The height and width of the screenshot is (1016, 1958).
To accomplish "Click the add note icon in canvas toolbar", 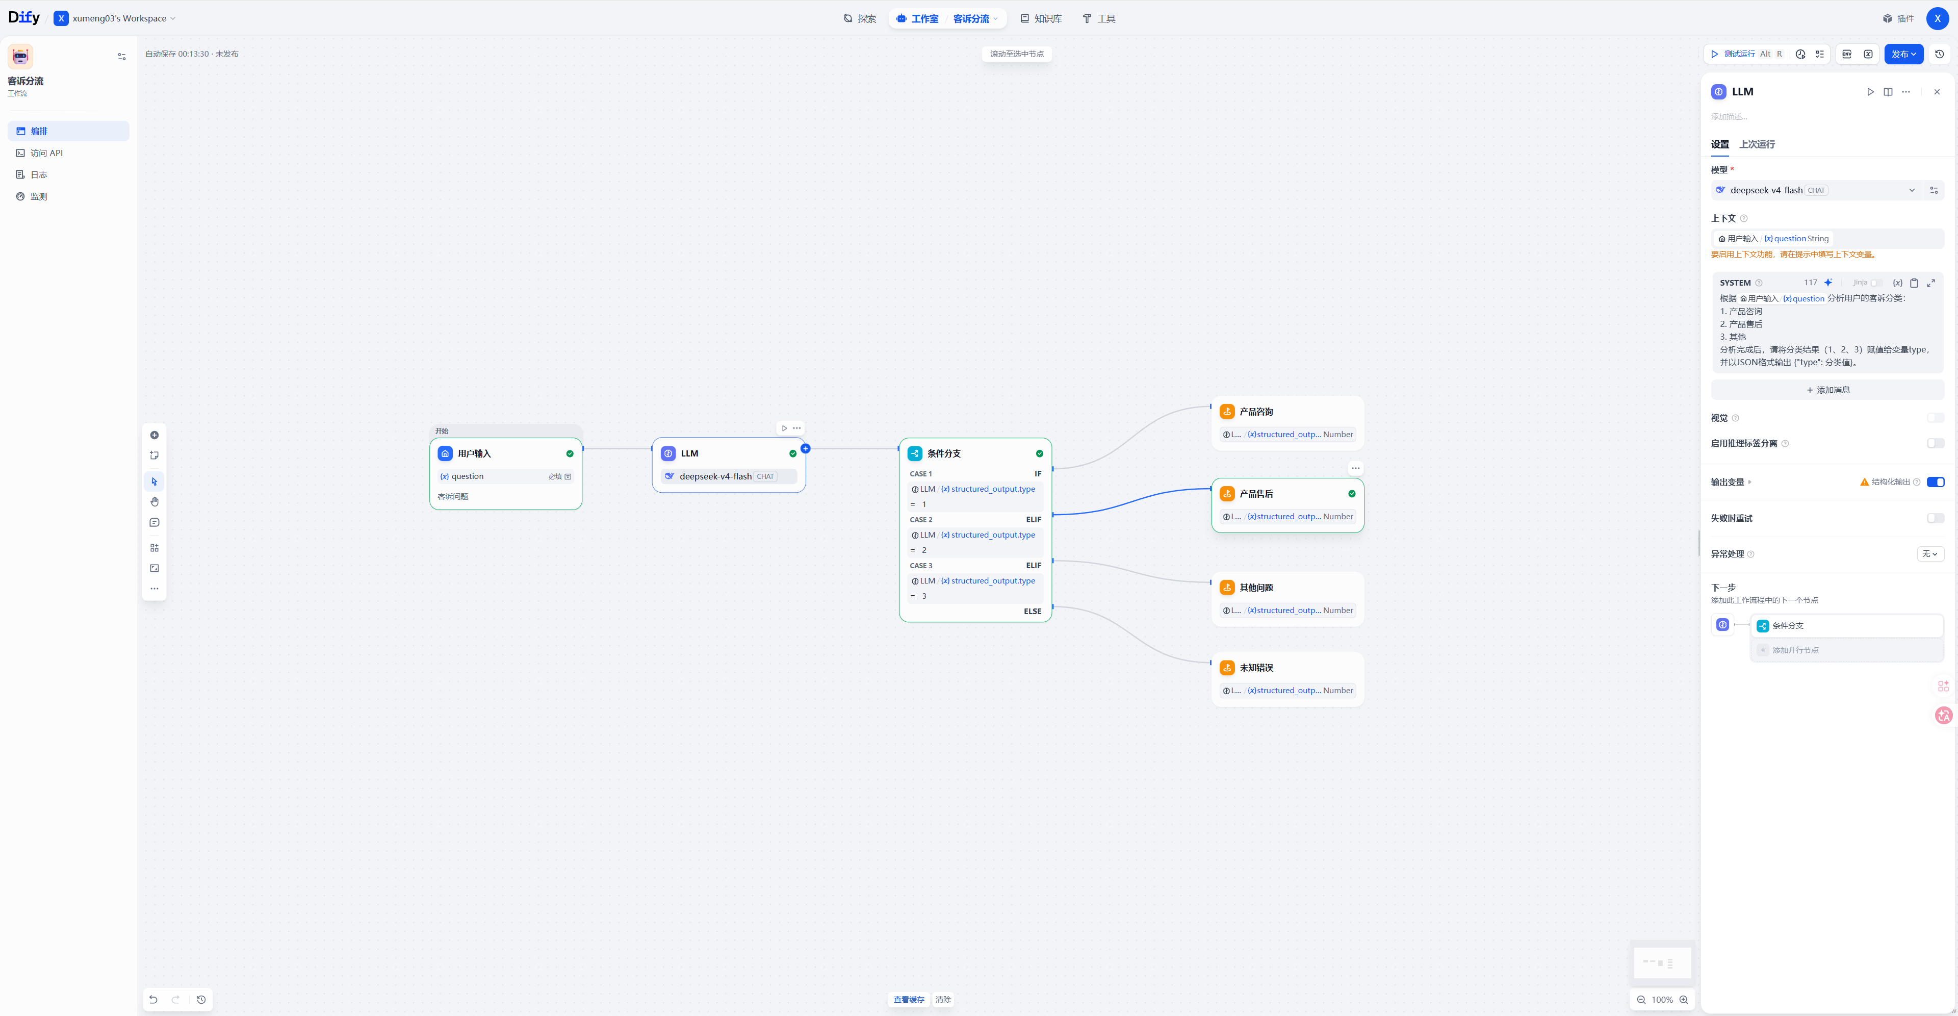I will (x=154, y=455).
